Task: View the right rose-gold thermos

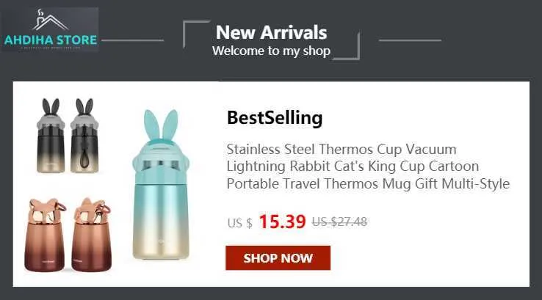Action: (92, 235)
